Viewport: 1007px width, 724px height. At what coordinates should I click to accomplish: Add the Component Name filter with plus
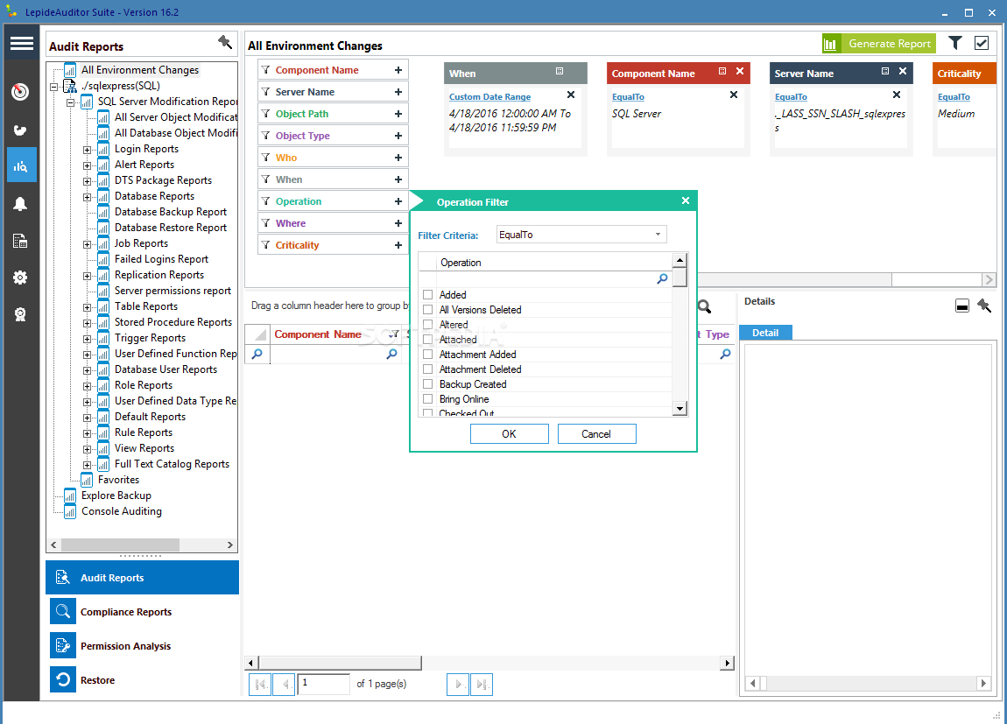pyautogui.click(x=398, y=70)
